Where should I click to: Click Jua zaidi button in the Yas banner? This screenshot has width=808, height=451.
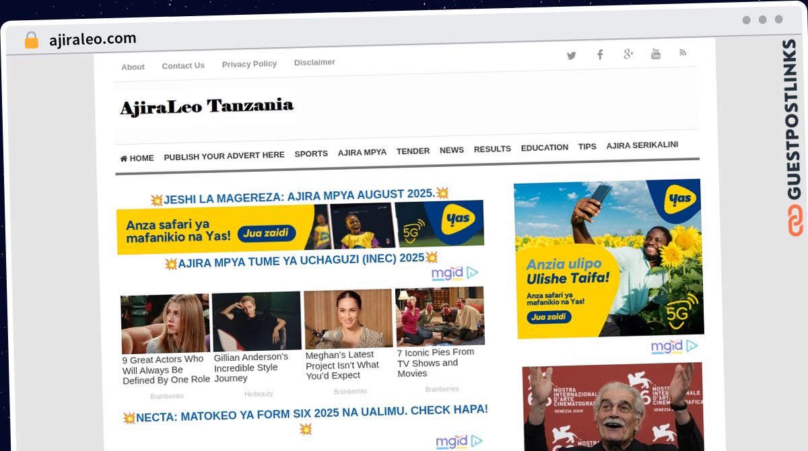coord(267,234)
